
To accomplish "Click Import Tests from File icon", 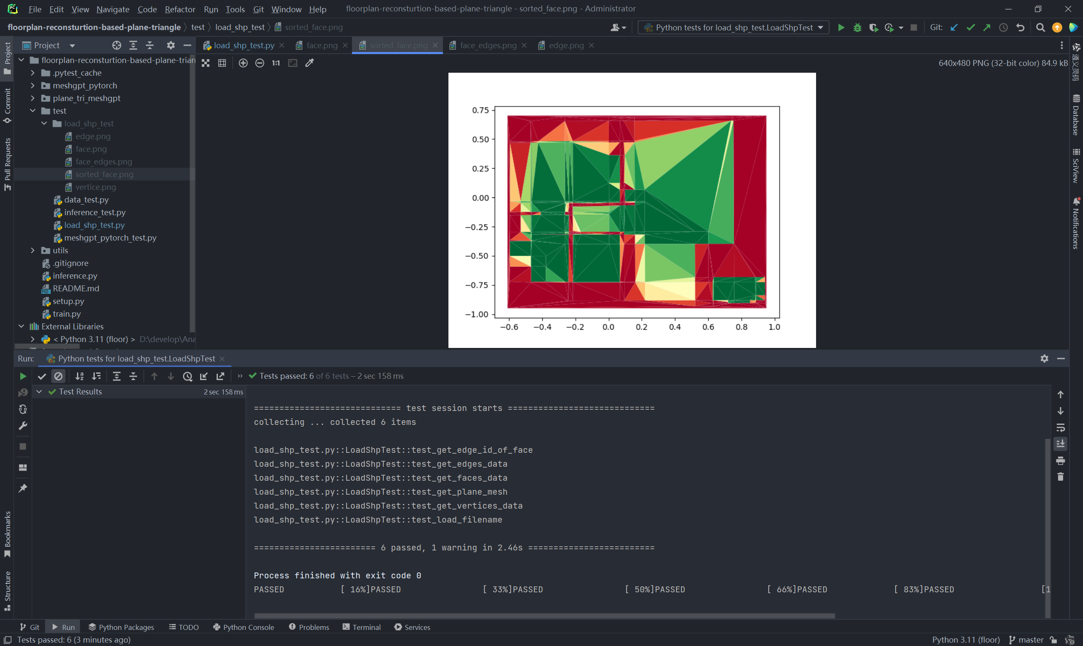I will click(204, 376).
